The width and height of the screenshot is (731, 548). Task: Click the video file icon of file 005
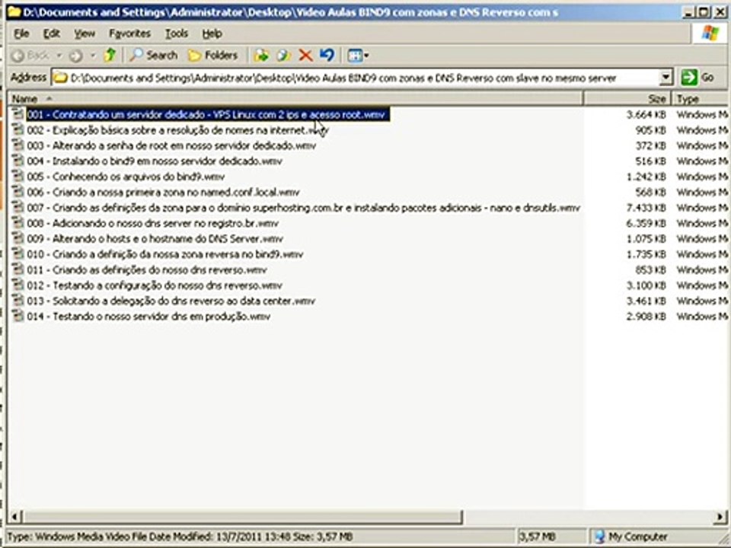click(18, 176)
